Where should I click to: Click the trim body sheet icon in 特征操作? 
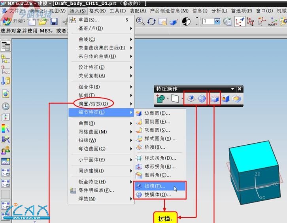175,98
